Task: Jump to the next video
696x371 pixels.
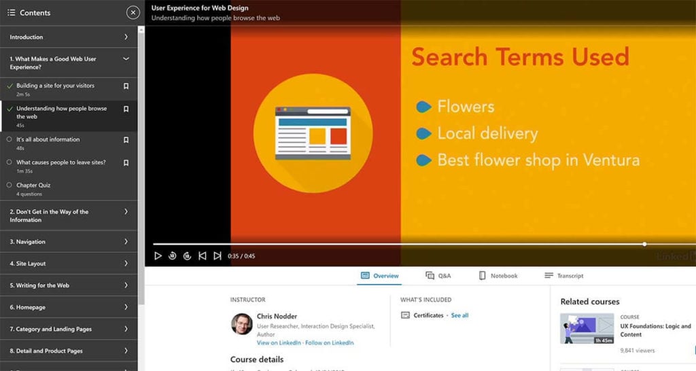Action: click(x=217, y=256)
